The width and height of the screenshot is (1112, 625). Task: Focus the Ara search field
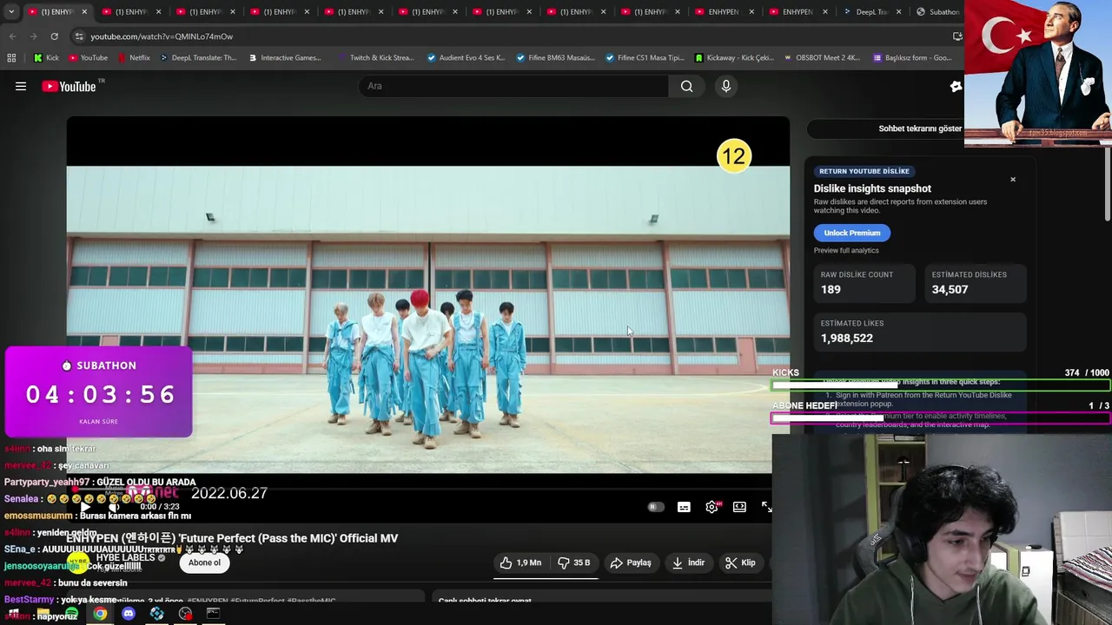pyautogui.click(x=514, y=86)
